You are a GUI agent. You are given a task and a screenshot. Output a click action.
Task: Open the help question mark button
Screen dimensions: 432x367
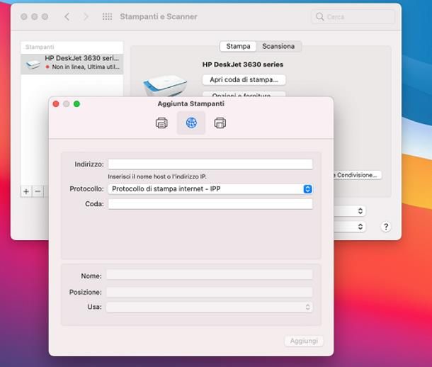(x=386, y=227)
